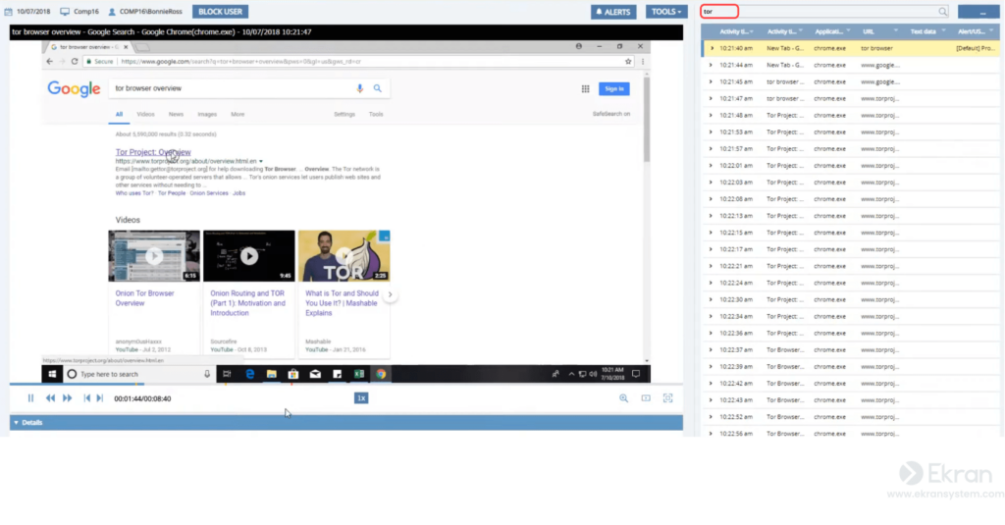Play Onion Routing and TOR video thumbnail

pos(248,256)
